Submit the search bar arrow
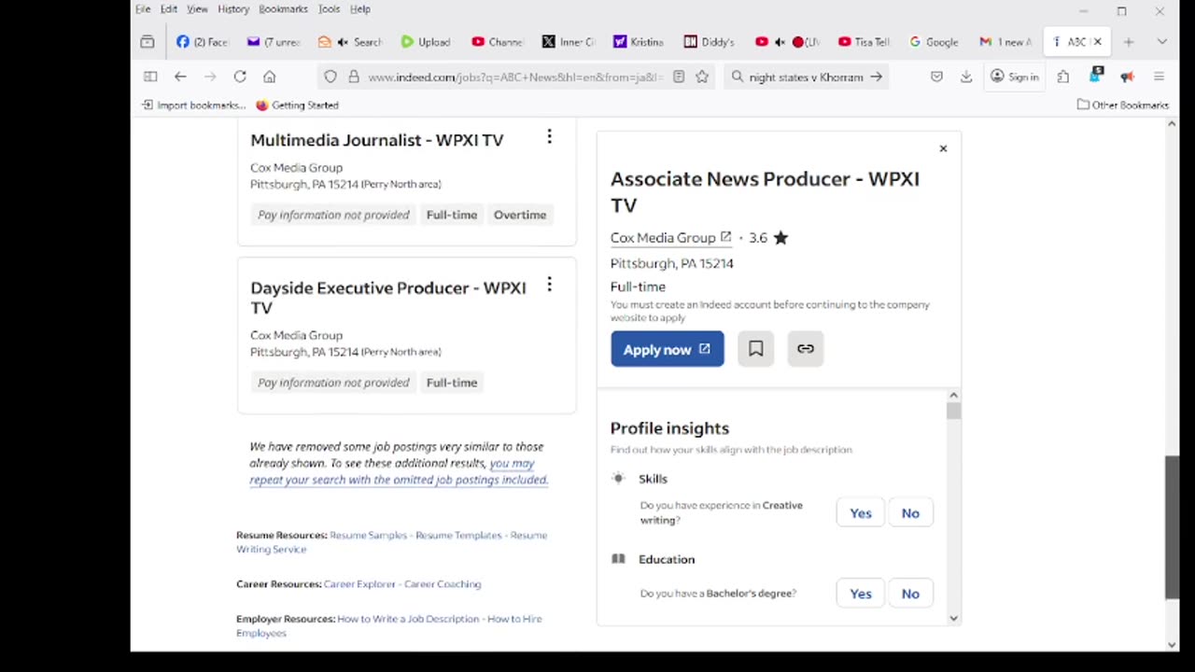Image resolution: width=1195 pixels, height=672 pixels. pyautogui.click(x=876, y=77)
